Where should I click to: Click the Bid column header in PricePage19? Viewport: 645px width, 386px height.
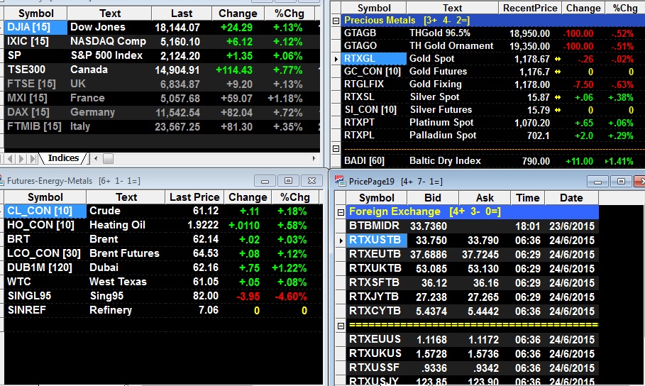[433, 198]
